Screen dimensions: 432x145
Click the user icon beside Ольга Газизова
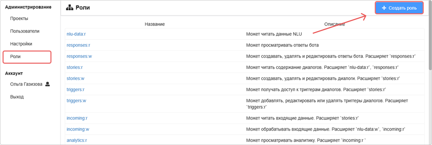pos(47,84)
